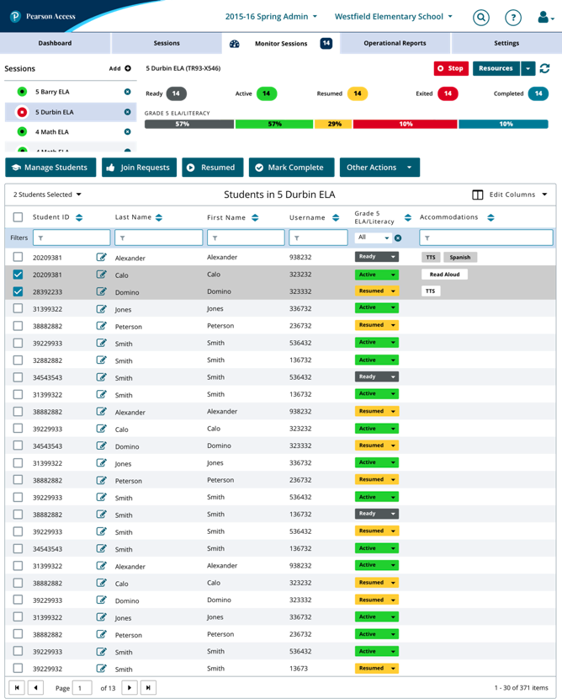Click the Manage Students button

pos(50,168)
